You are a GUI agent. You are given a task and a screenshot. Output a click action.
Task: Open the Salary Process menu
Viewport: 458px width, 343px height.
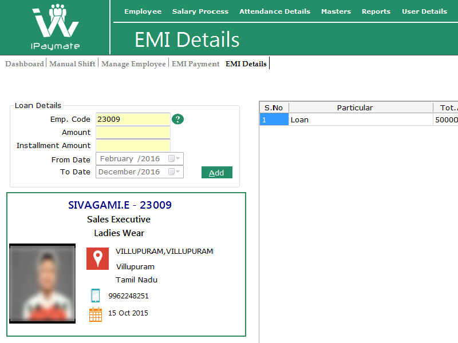pyautogui.click(x=200, y=11)
